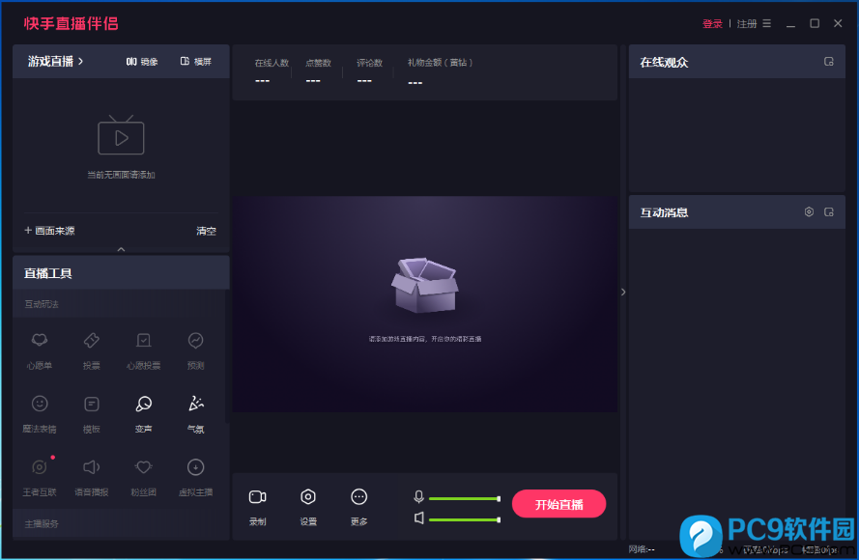Screen dimensions: 859x560
Task: Mute the speaker icon
Action: click(419, 518)
